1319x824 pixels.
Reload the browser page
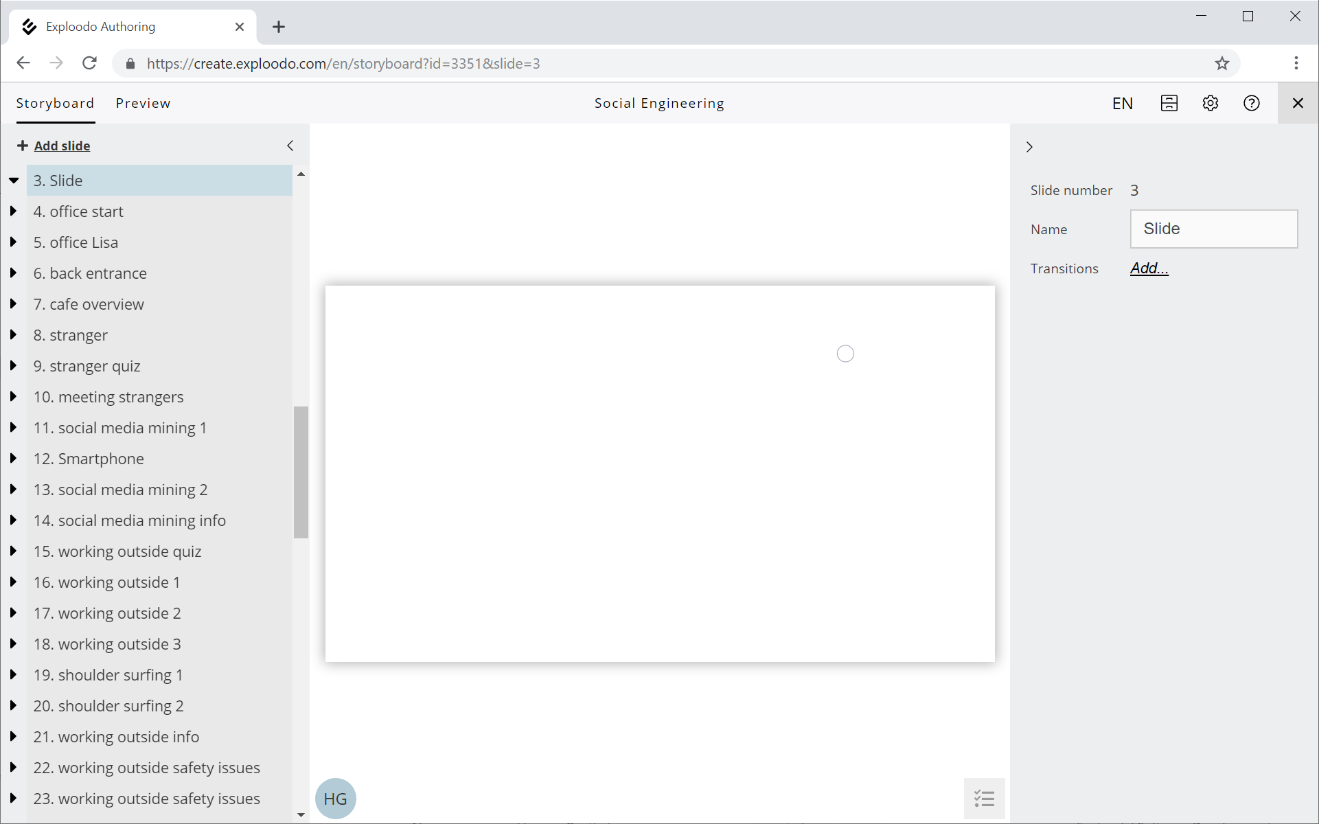click(89, 63)
